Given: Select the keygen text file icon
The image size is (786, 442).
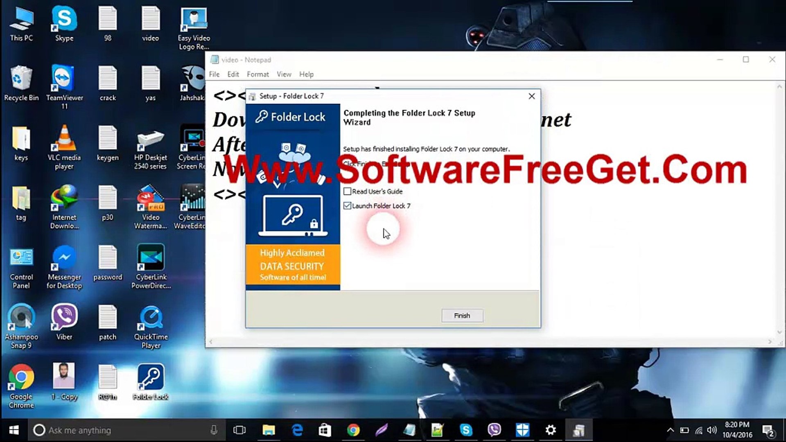Looking at the screenshot, I should [108, 143].
